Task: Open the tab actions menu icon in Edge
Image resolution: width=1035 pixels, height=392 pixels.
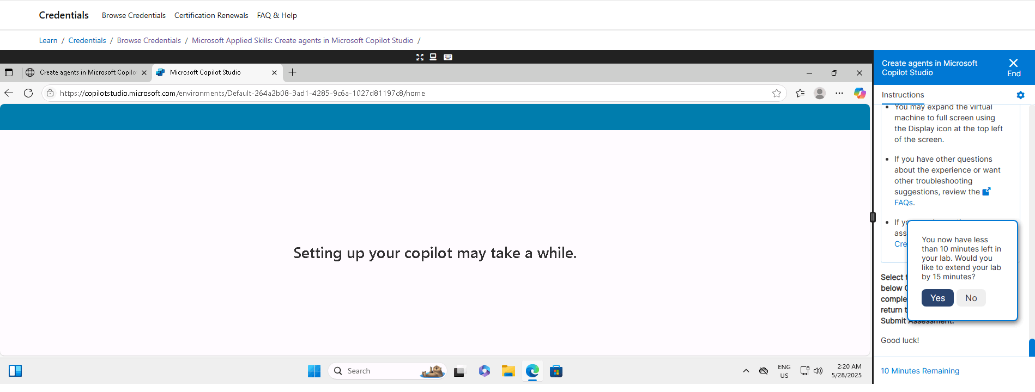Action: point(9,72)
